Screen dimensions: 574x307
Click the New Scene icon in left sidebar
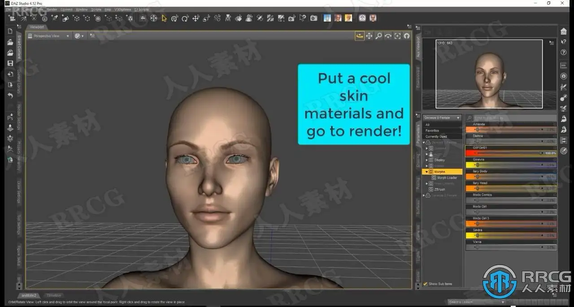pos(10,31)
